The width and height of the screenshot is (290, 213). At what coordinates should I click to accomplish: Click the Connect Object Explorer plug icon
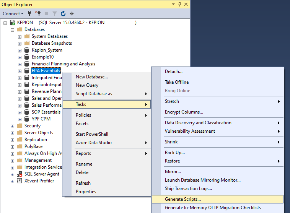pyautogui.click(x=29, y=13)
